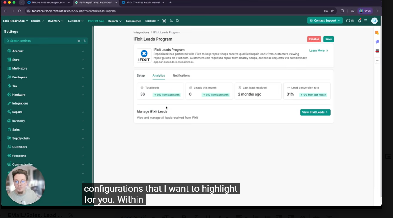
Task: Open the apps grid launcher icon
Action: (x=366, y=21)
